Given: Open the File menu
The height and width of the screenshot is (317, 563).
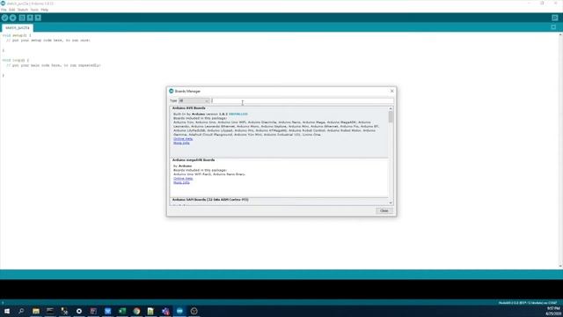Looking at the screenshot, I should click(x=4, y=10).
